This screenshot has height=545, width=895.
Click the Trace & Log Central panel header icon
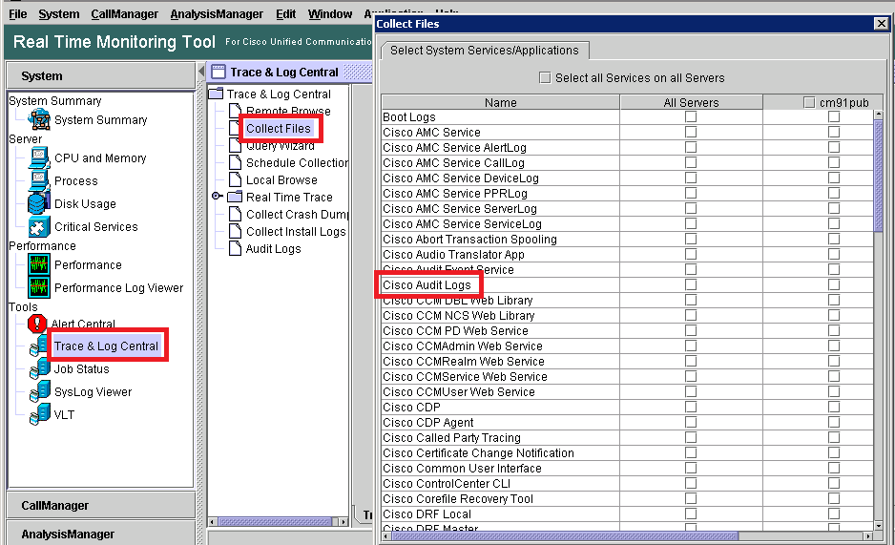(219, 72)
